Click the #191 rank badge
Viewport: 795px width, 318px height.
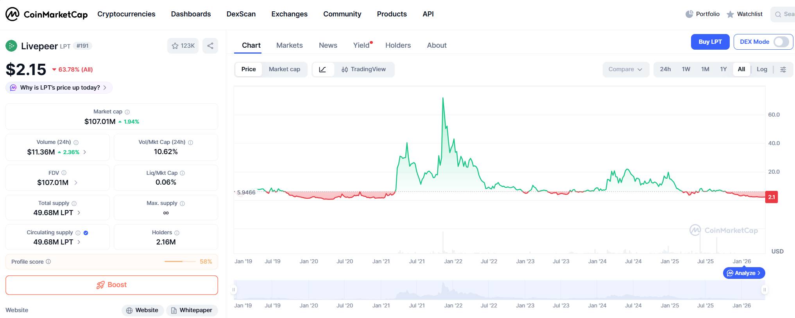coord(82,46)
